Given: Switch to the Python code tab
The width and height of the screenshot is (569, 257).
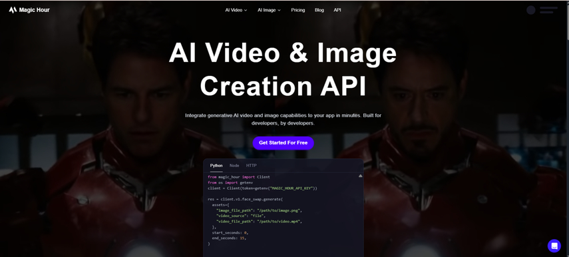Looking at the screenshot, I should tap(216, 166).
